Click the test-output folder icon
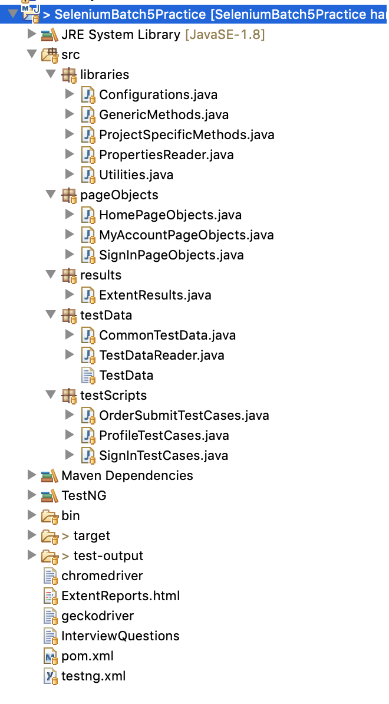Viewport: 389px width, 704px height. (50, 556)
